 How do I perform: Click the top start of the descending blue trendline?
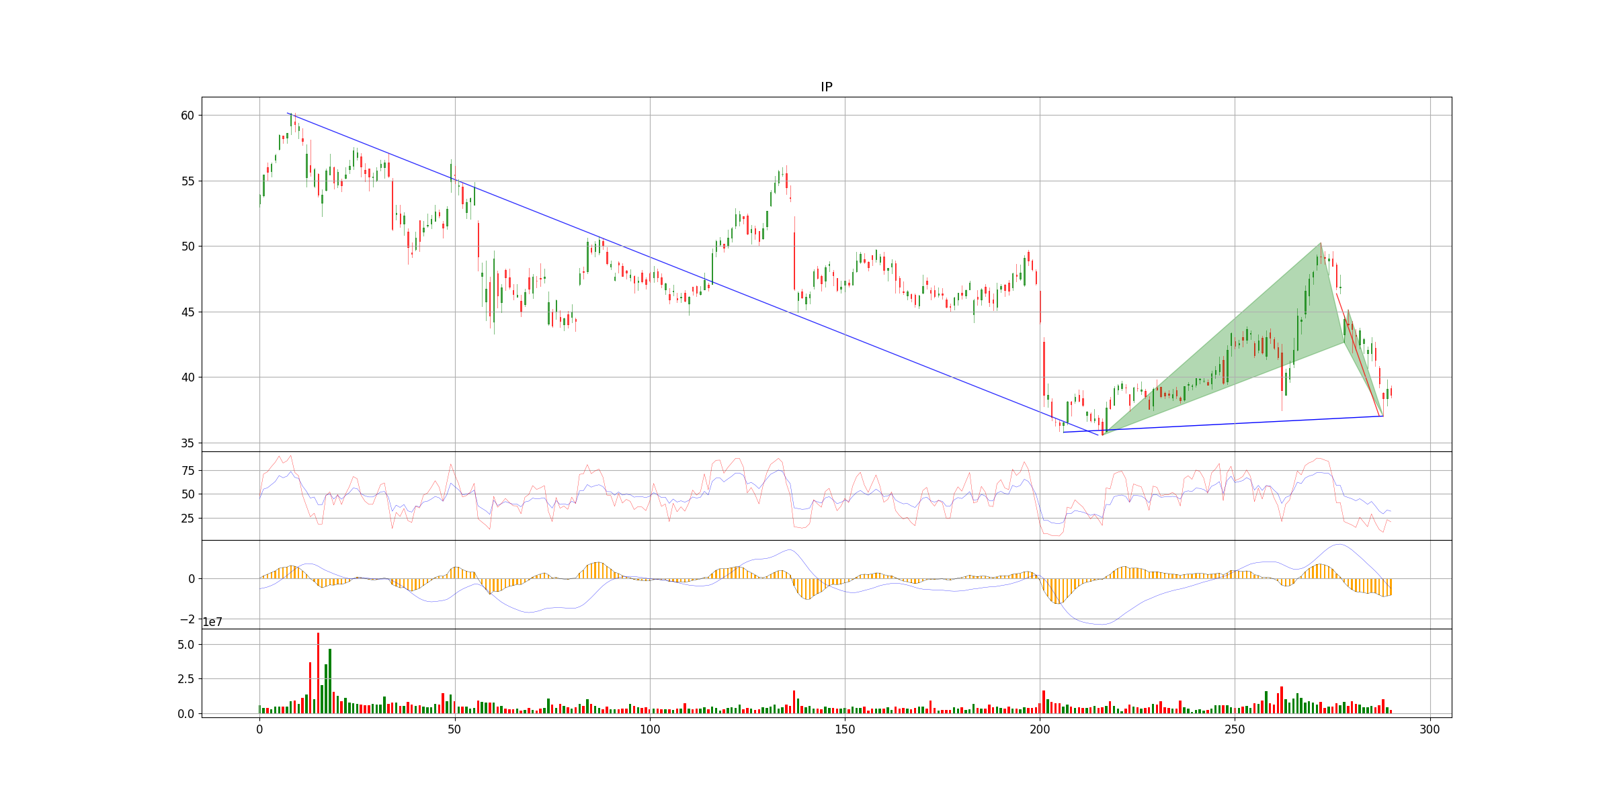coord(288,114)
